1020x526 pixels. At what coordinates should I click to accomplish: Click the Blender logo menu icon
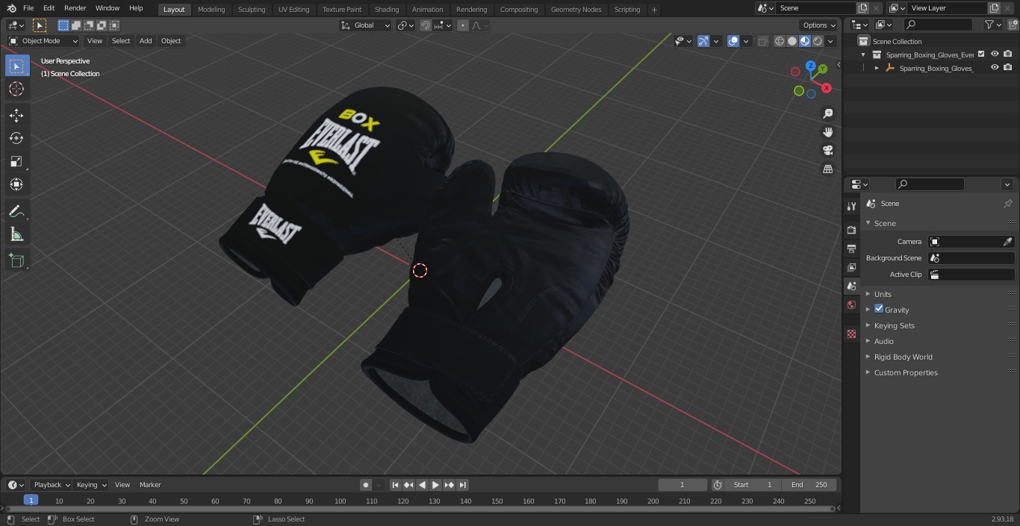click(x=11, y=8)
